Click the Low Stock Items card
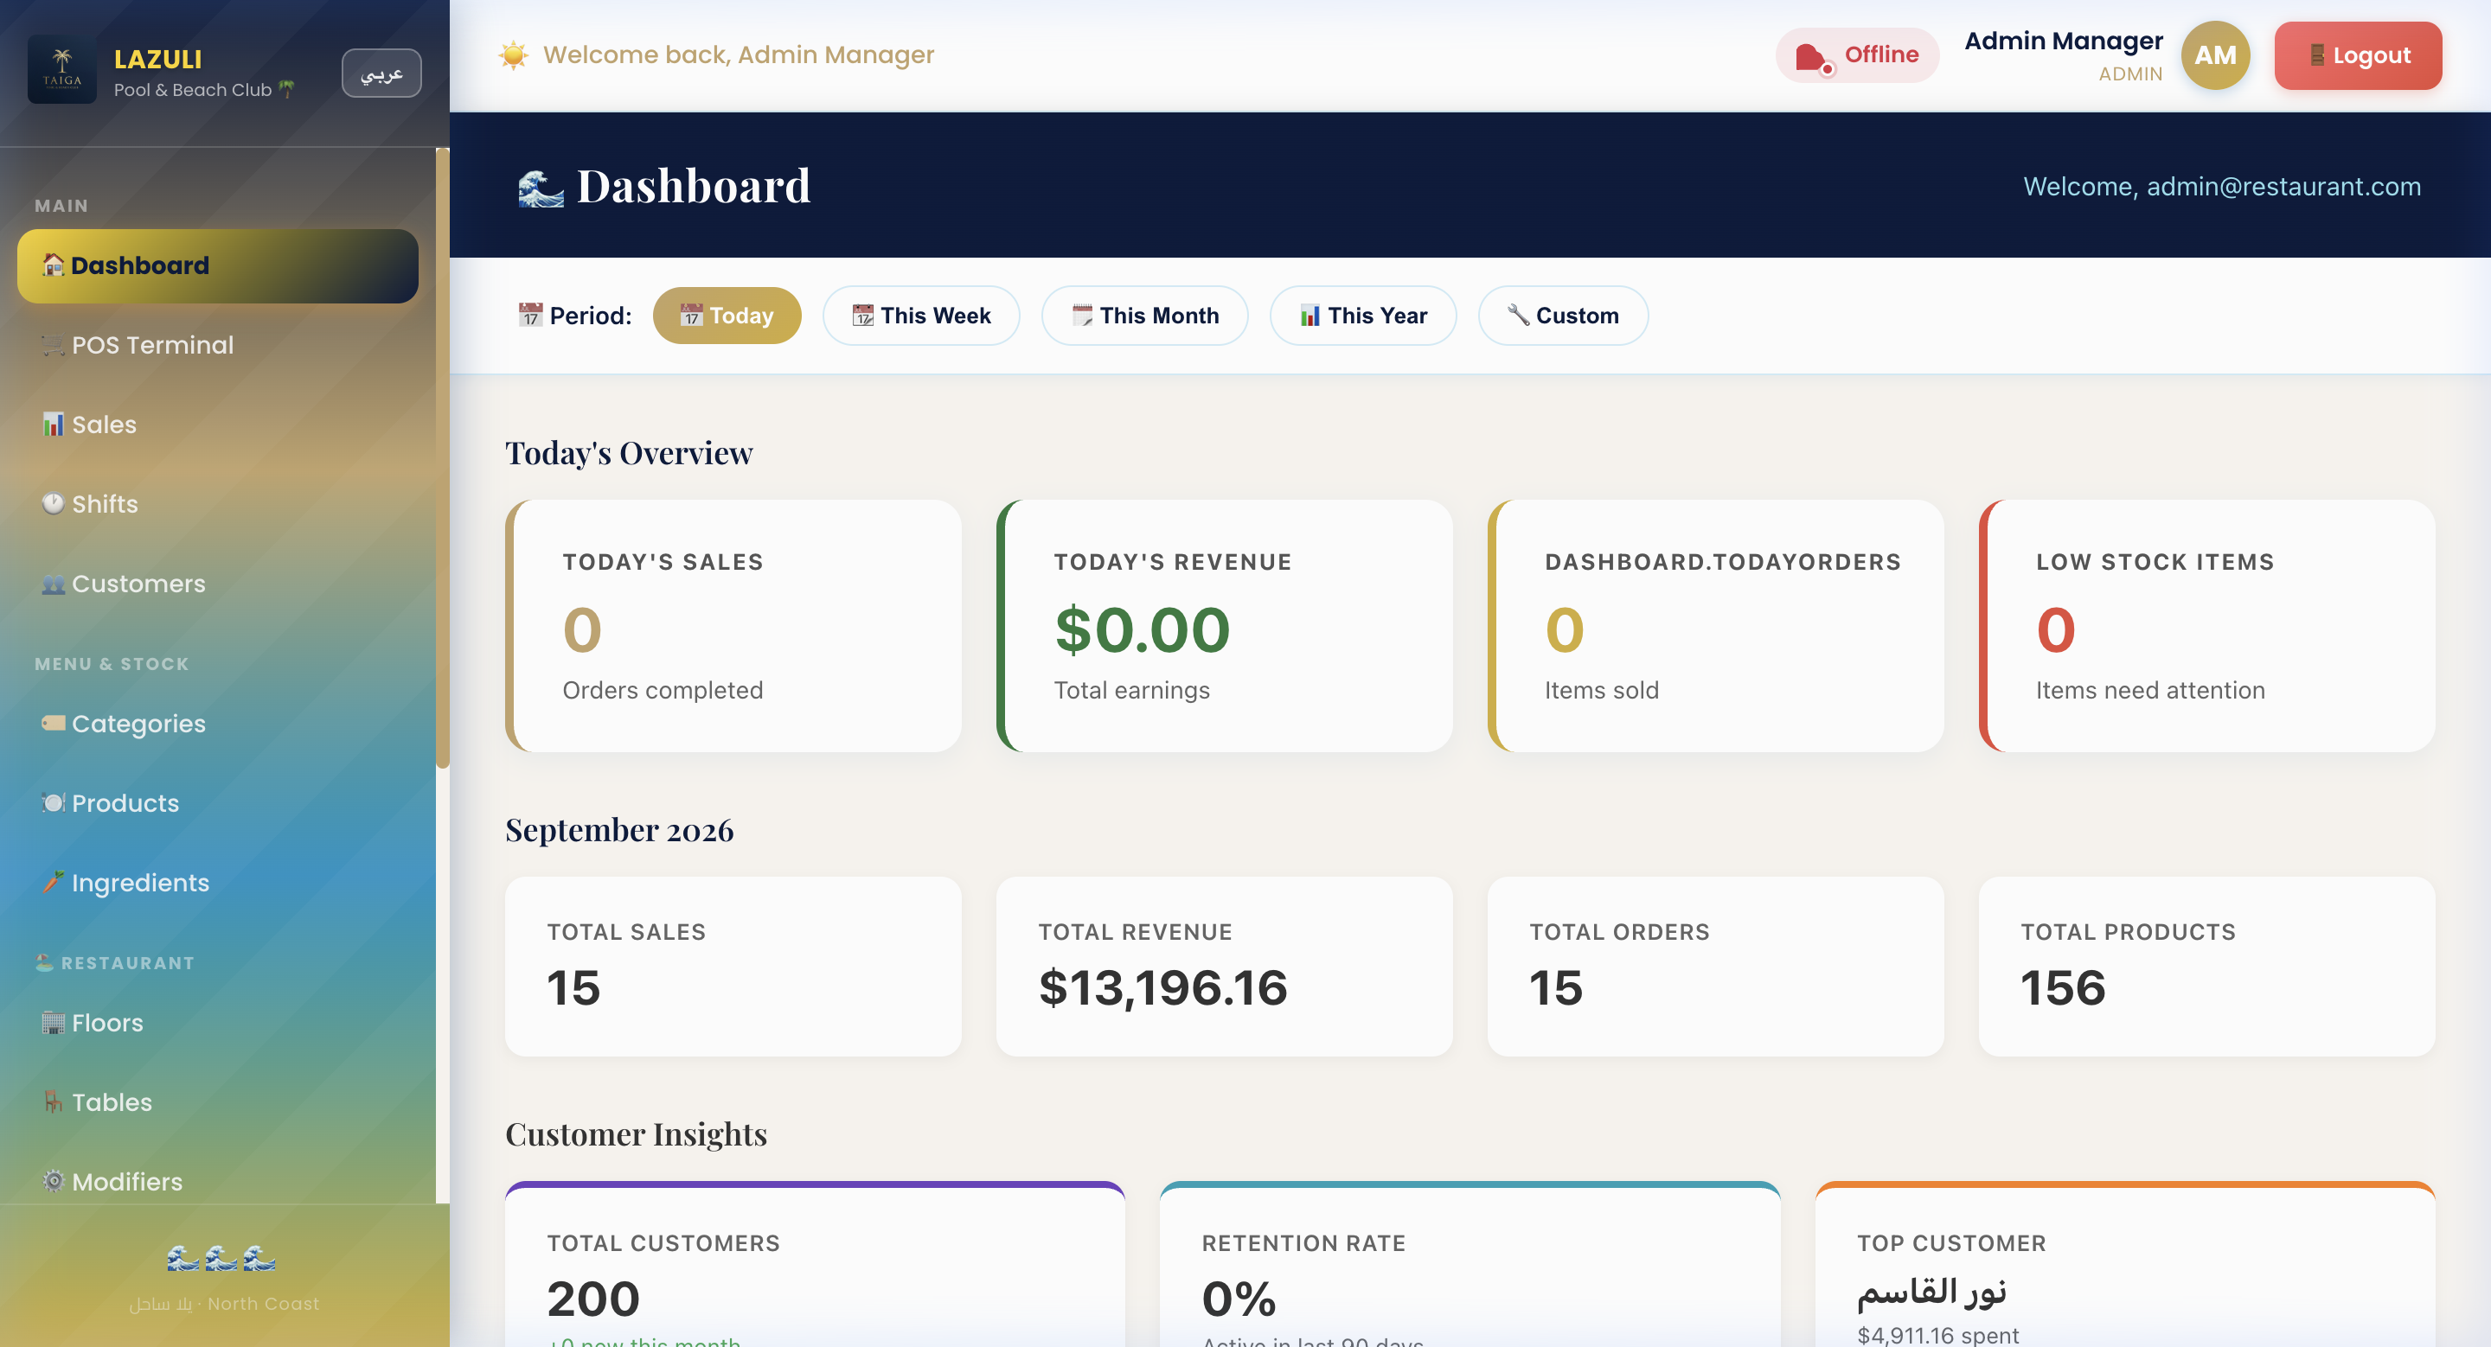This screenshot has width=2491, height=1347. 2206,625
